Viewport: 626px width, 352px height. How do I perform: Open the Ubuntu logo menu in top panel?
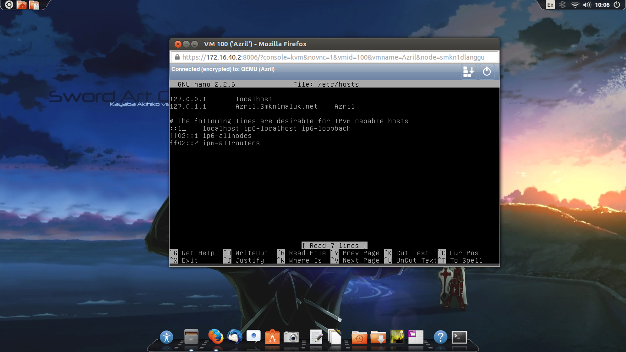[x=9, y=5]
